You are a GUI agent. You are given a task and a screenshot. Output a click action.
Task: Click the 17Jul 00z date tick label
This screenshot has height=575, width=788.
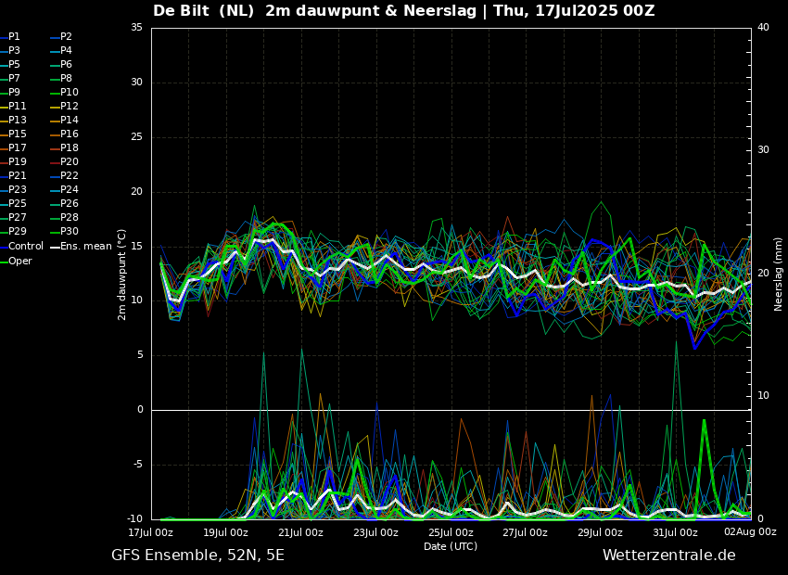click(151, 532)
